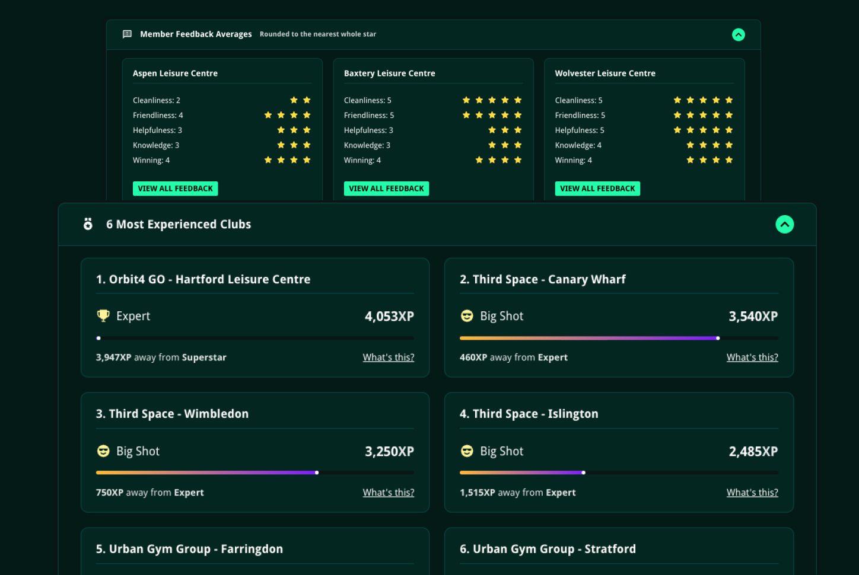The image size is (859, 575).
Task: Click the 4,053XP value
Action: (x=389, y=316)
